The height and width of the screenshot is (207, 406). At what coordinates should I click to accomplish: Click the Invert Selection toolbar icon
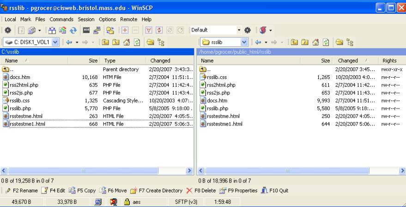159,30
